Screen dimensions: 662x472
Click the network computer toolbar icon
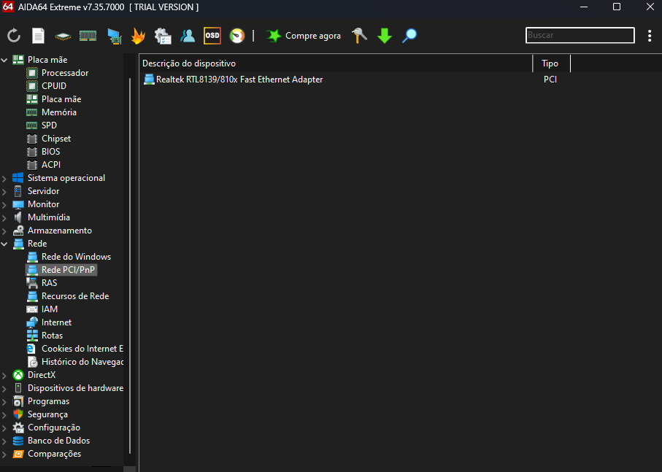(x=114, y=36)
